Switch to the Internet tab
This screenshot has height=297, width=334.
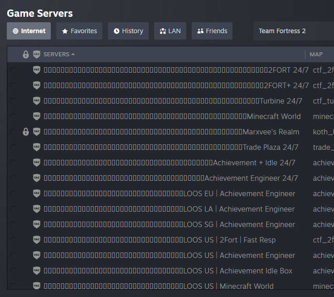pyautogui.click(x=29, y=31)
